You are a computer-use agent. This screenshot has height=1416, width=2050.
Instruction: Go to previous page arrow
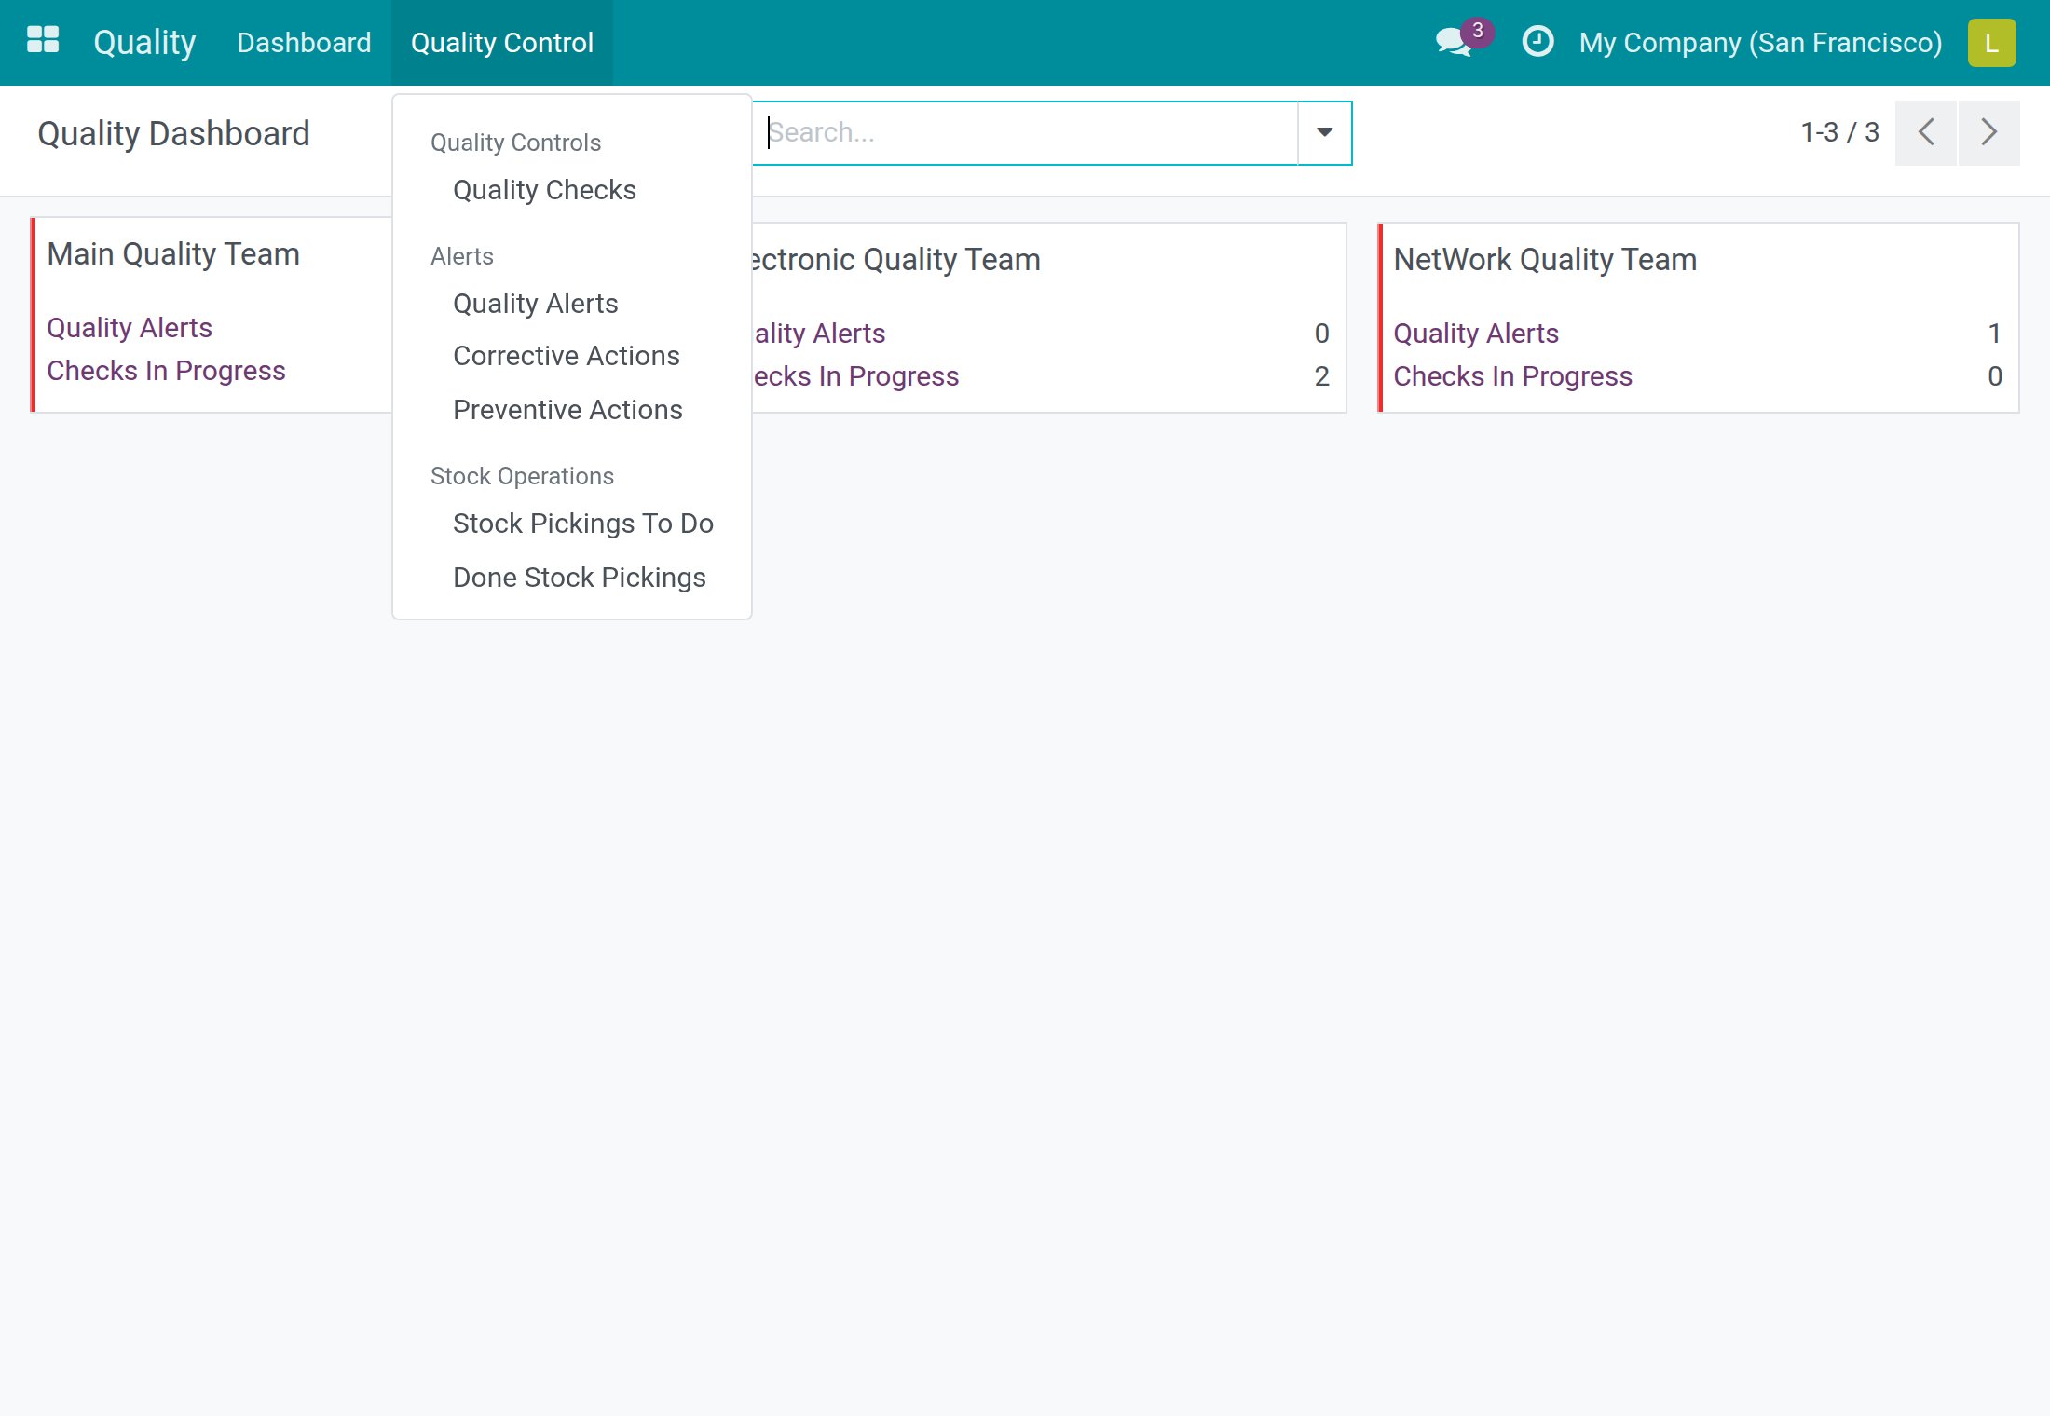coord(1925,132)
